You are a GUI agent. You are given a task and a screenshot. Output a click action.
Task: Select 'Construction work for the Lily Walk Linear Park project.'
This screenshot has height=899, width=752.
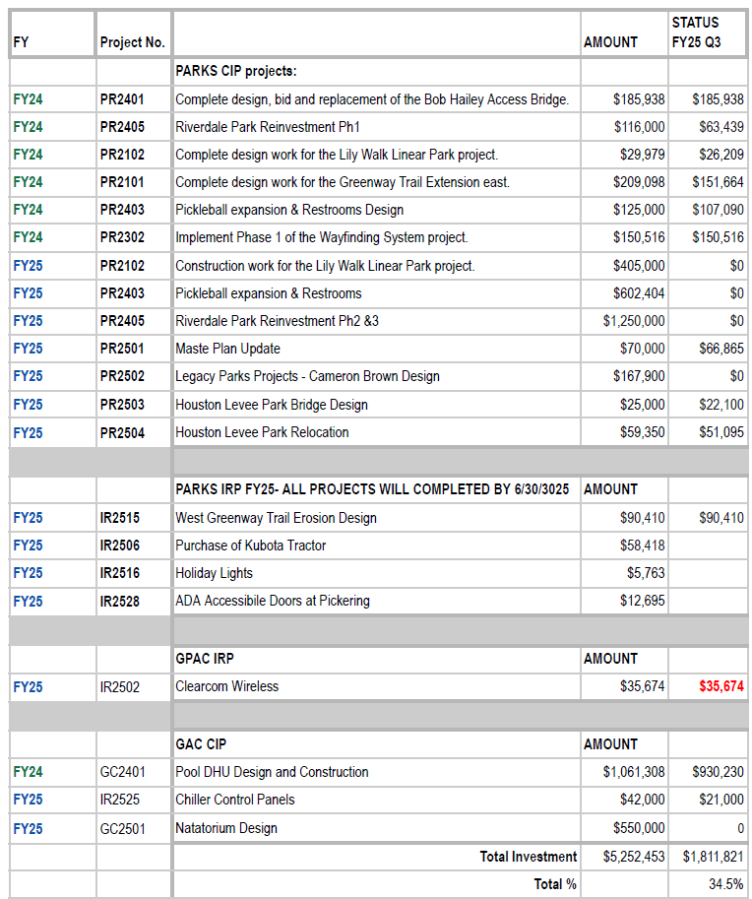325,266
